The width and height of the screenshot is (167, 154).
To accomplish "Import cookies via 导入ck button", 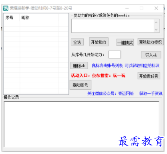I will tap(151, 55).
